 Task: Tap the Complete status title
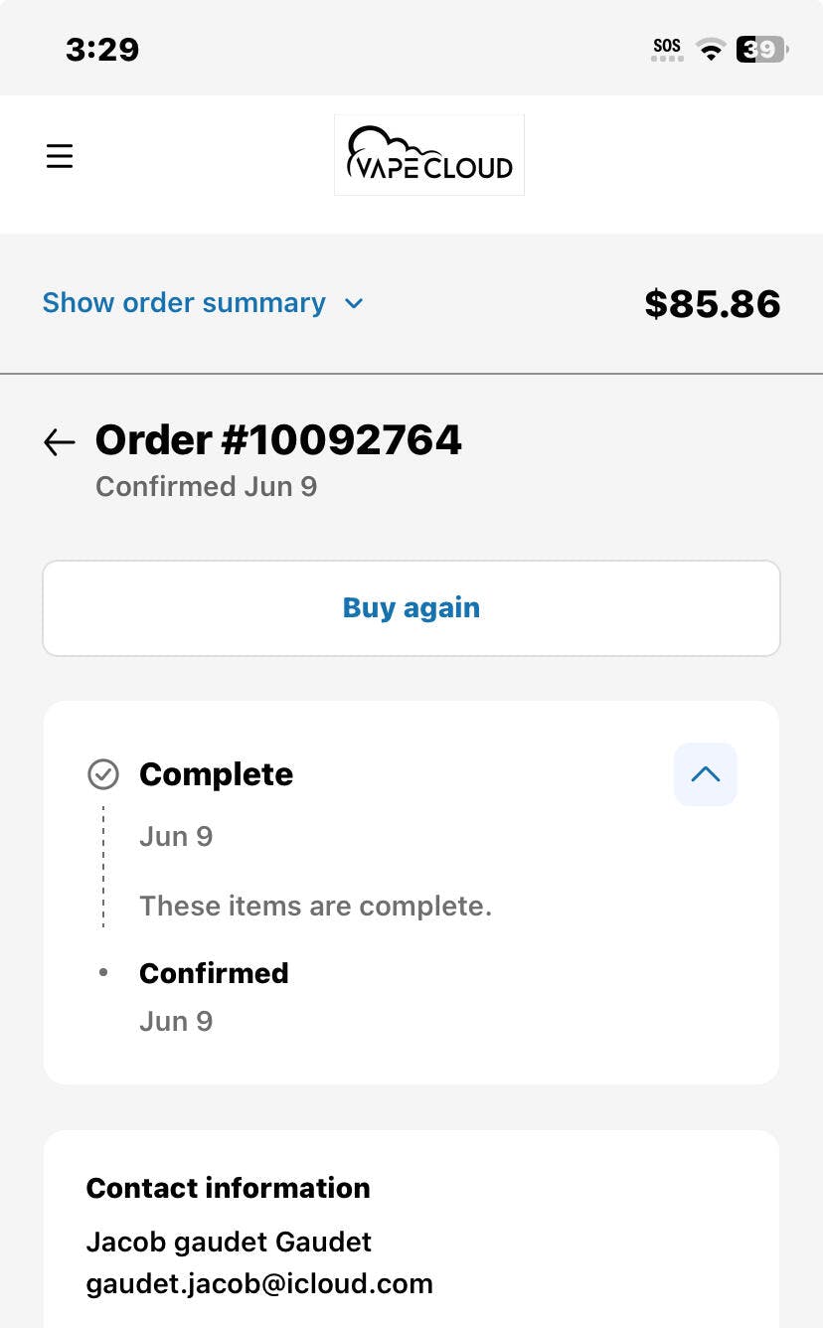(216, 774)
